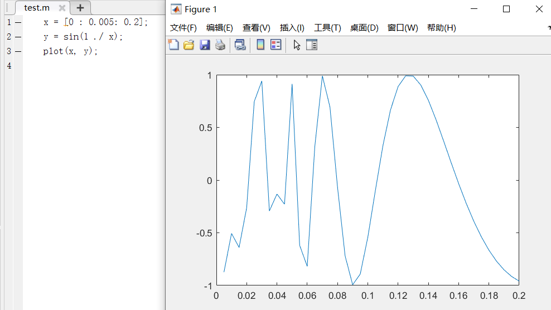Click the Save Figure floppy disk icon
This screenshot has width=551, height=310.
click(205, 45)
